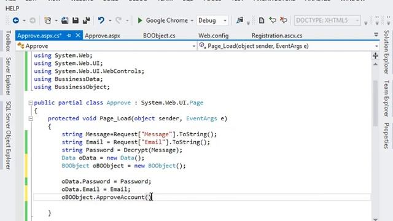This screenshot has width=393, height=221.
Task: Switch to the Web.config tab
Action: click(x=214, y=36)
